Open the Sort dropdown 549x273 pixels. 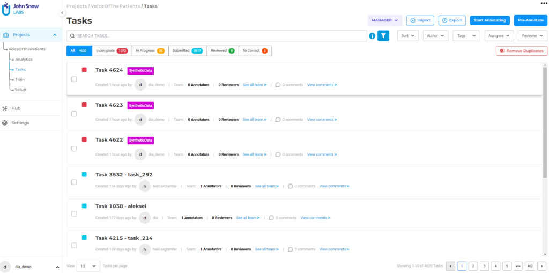tap(407, 36)
